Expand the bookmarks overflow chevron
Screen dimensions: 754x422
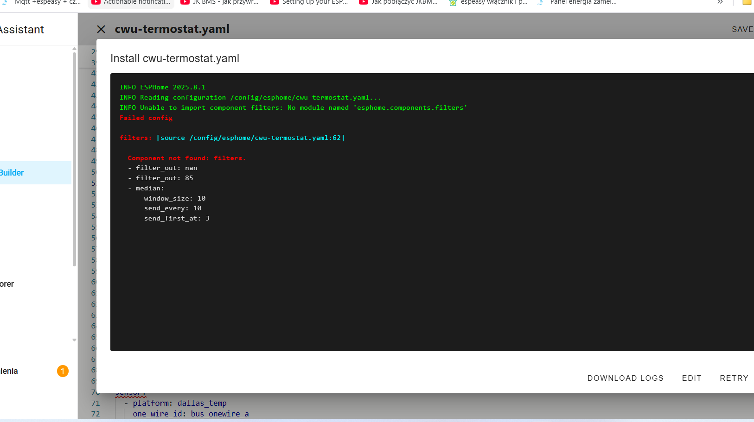click(x=720, y=2)
